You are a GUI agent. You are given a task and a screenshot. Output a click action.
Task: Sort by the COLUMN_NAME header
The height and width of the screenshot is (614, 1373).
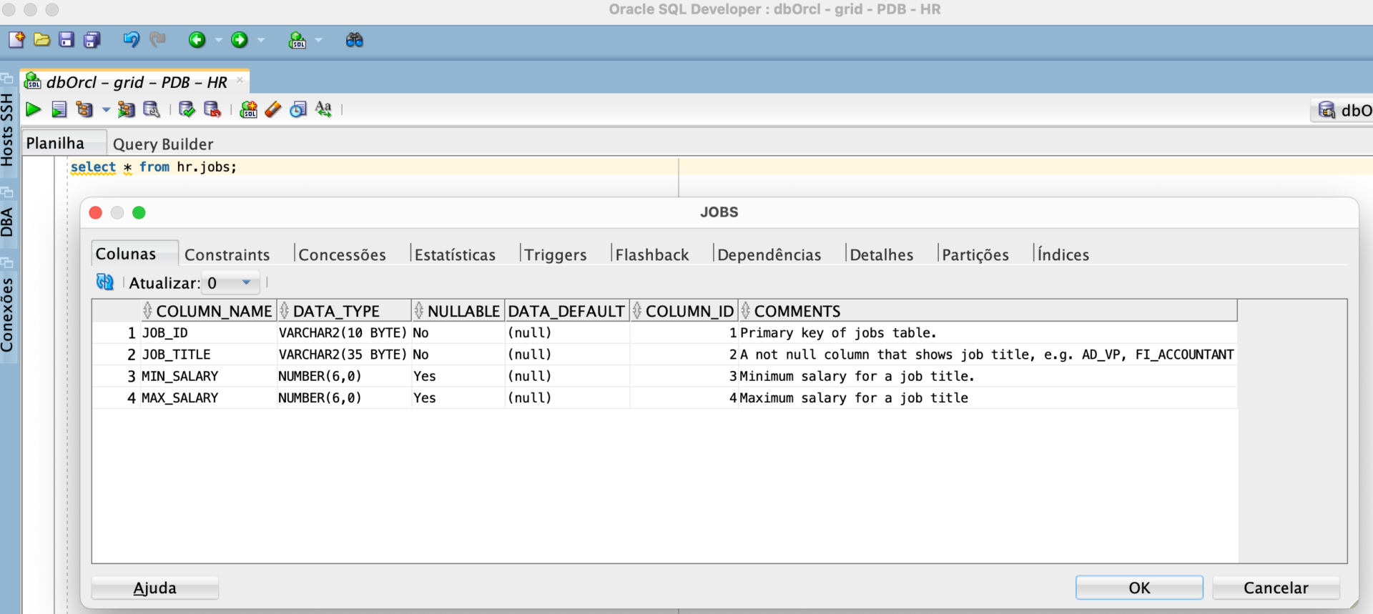(x=214, y=311)
